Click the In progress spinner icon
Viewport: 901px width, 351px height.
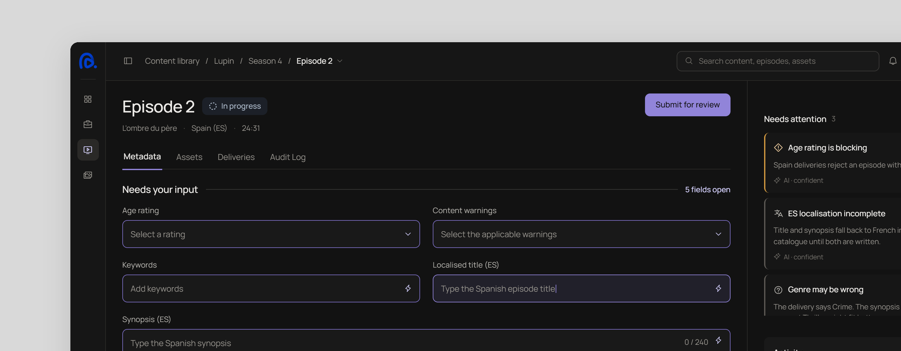pyautogui.click(x=213, y=106)
